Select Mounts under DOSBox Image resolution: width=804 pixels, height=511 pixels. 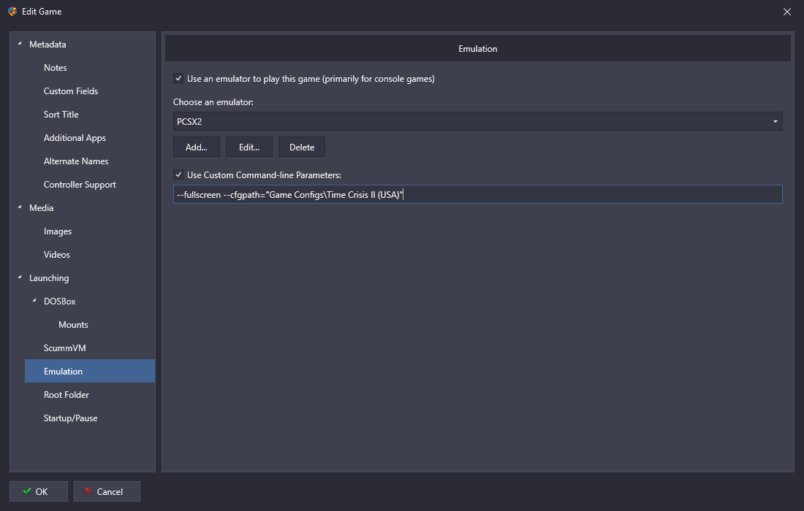[73, 325]
